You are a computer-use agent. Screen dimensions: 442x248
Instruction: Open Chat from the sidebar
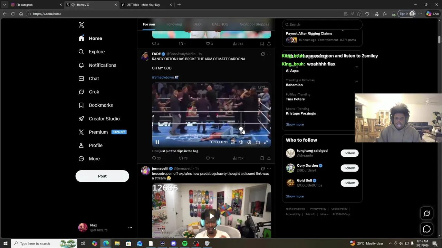pyautogui.click(x=89, y=79)
